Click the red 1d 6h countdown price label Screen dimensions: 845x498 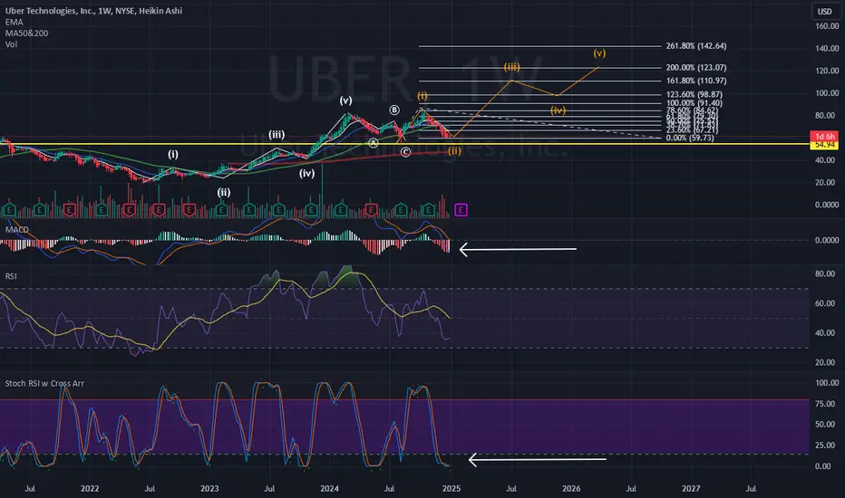[824, 136]
